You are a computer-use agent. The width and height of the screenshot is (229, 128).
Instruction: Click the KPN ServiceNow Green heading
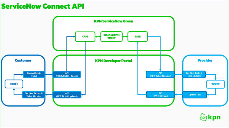(x=114, y=21)
